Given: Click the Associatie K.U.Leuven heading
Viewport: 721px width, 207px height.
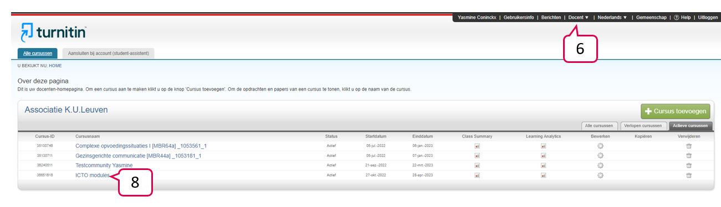Looking at the screenshot, I should [x=66, y=110].
